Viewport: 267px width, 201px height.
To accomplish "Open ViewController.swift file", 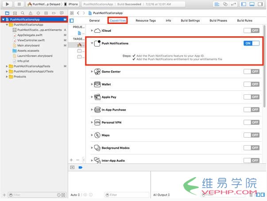I will [31, 40].
